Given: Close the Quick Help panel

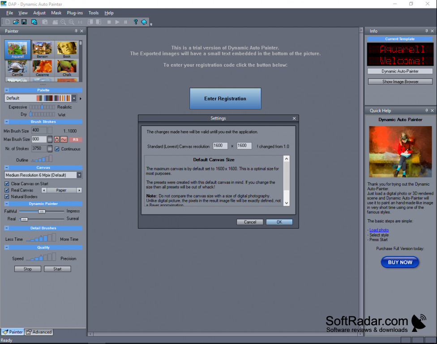Looking at the screenshot, I should click(432, 110).
